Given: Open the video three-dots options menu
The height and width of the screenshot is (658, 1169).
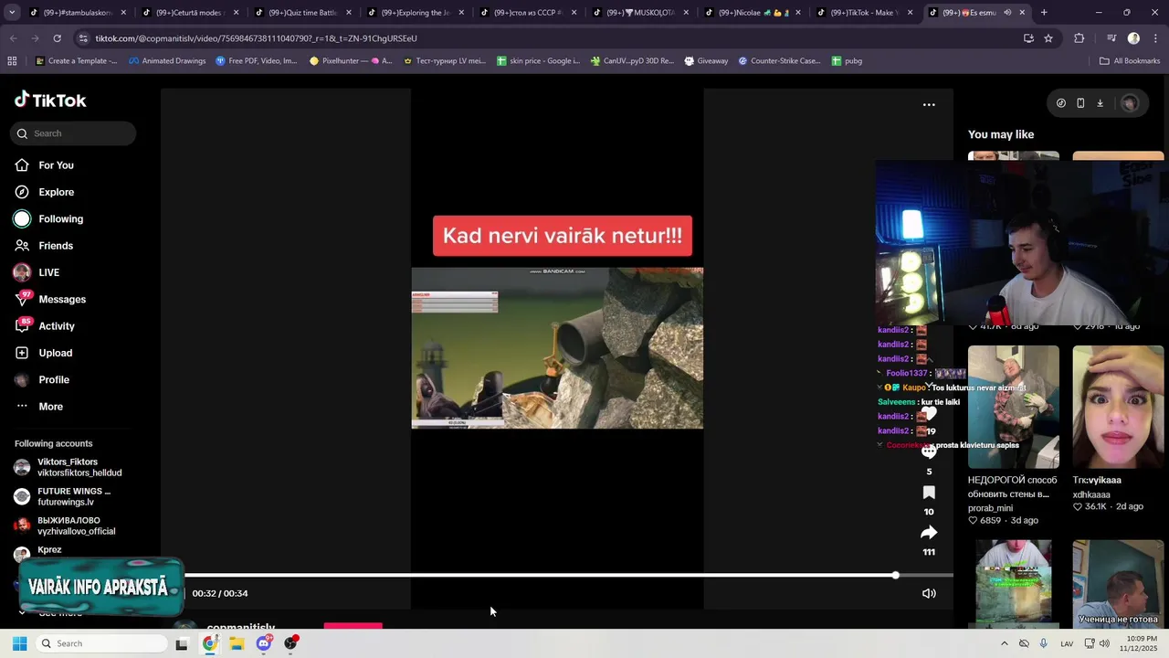Looking at the screenshot, I should click(929, 105).
